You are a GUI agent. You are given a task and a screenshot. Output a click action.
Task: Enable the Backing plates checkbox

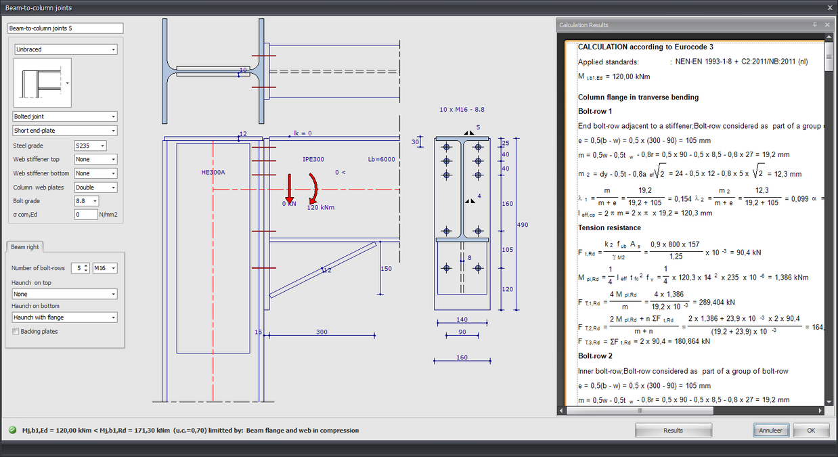[16, 332]
